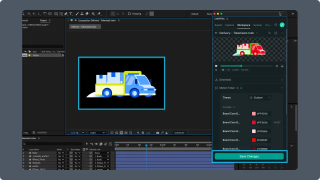Select the Delivery - Tokenized color viewer tab
Viewport: 320px width, 180px height.
pos(84,26)
